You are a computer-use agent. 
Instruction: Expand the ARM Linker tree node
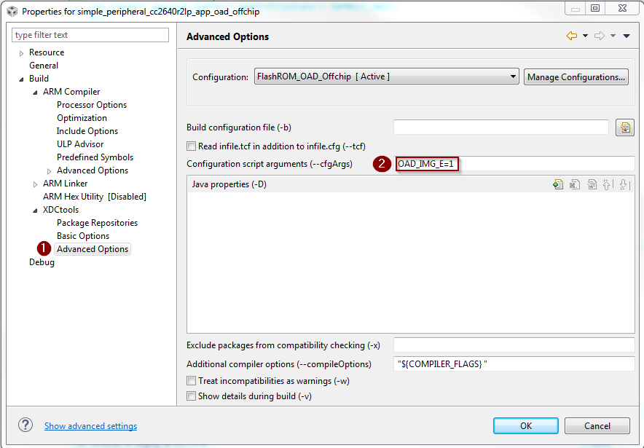click(x=35, y=184)
